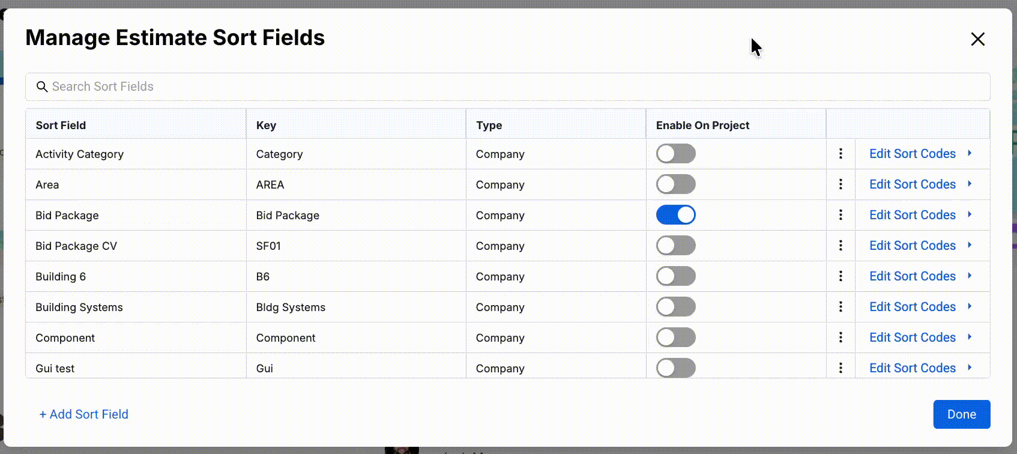Click the search magnifier icon
The width and height of the screenshot is (1017, 454).
pyautogui.click(x=42, y=87)
